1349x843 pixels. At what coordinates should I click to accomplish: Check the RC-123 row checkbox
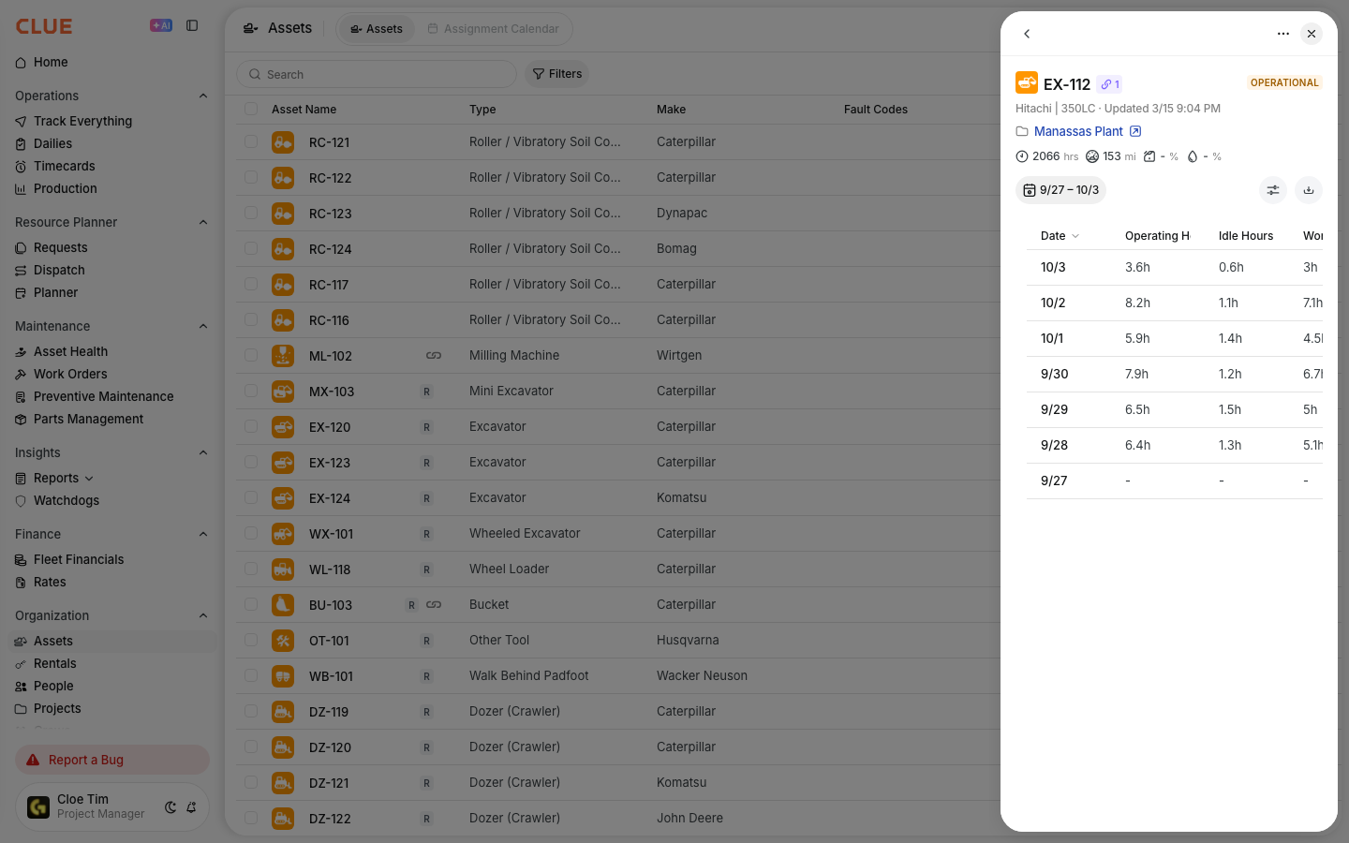[251, 213]
